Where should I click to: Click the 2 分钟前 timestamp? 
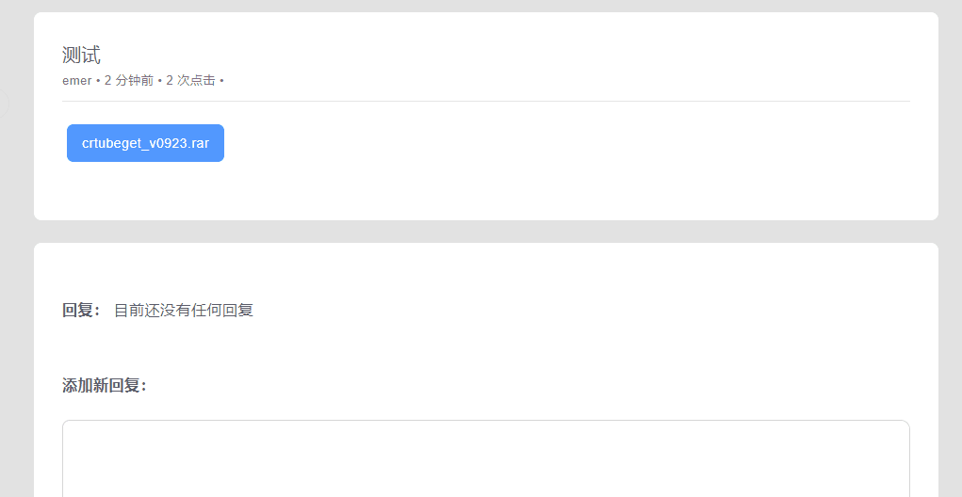(x=129, y=81)
